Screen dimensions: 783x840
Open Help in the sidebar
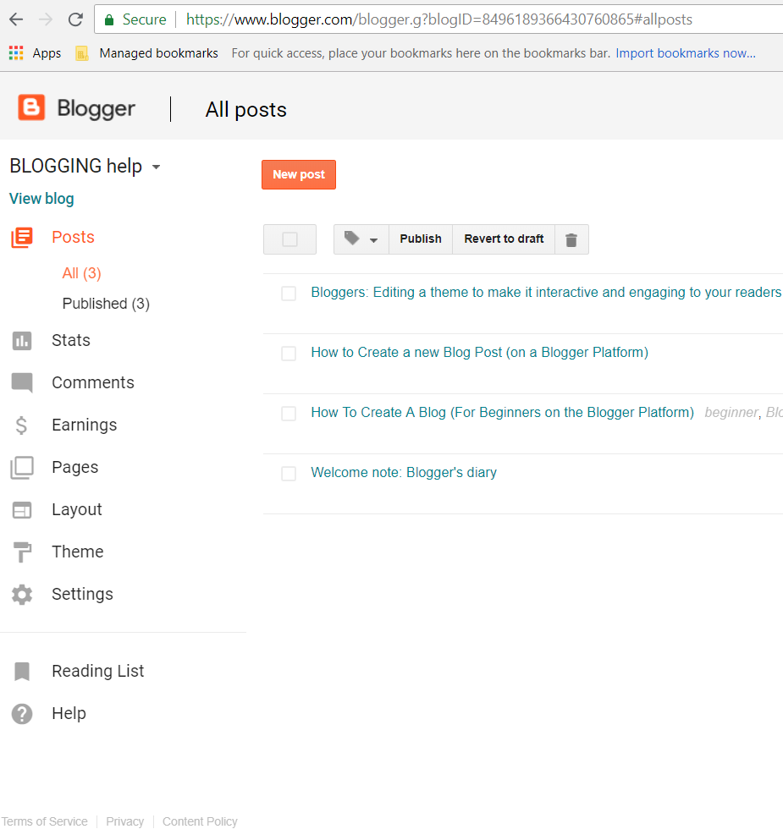pyautogui.click(x=69, y=713)
